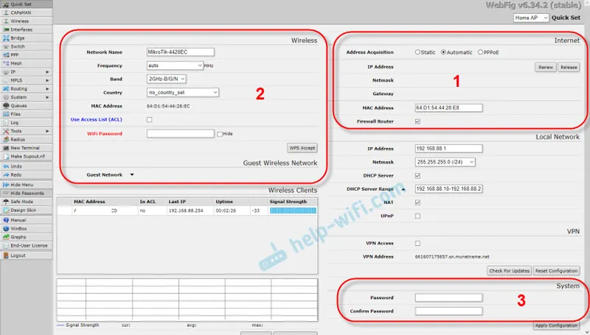Collapse the DHCP Server Range arrow
This screenshot has width=590, height=335.
tap(403, 189)
